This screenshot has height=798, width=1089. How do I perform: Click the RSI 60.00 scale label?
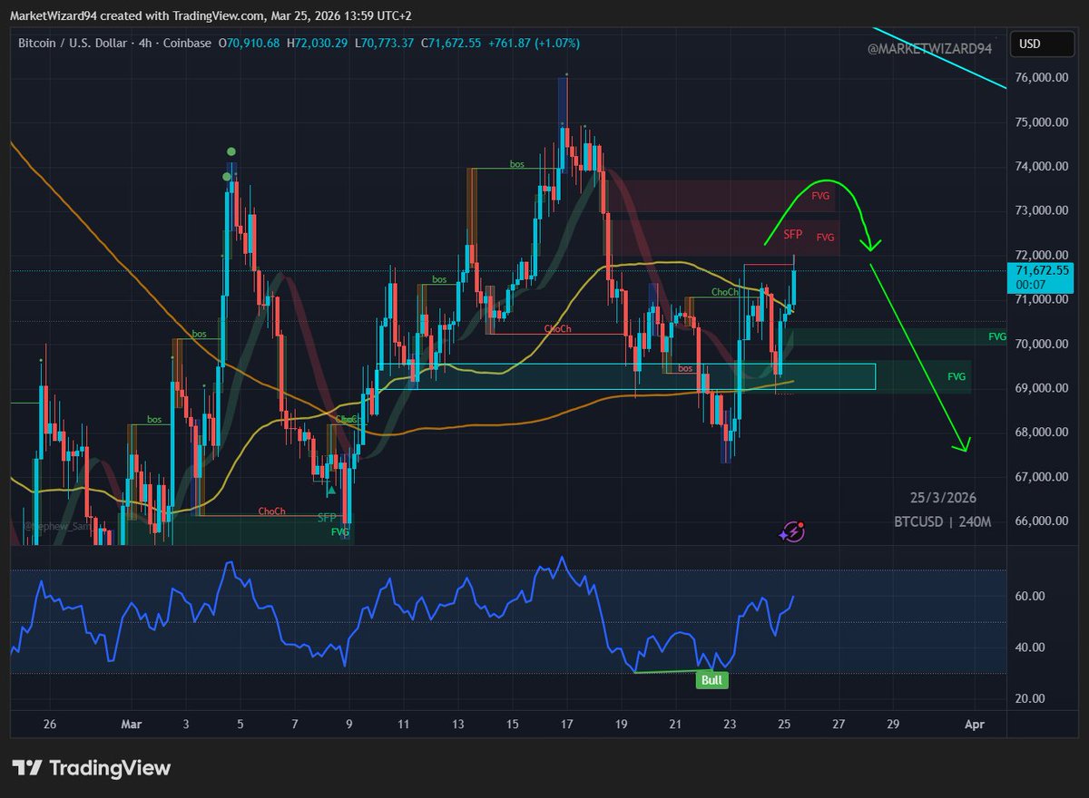pyautogui.click(x=1031, y=597)
